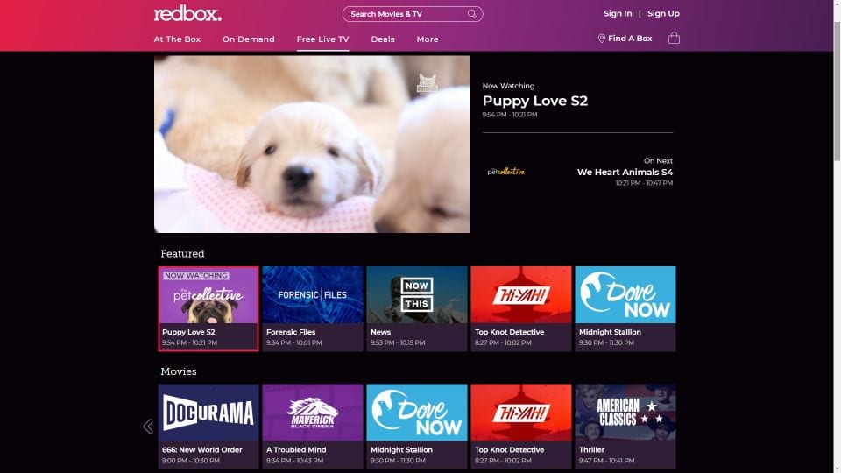The height and width of the screenshot is (473, 841).
Task: Open the Deals page
Action: 383,39
